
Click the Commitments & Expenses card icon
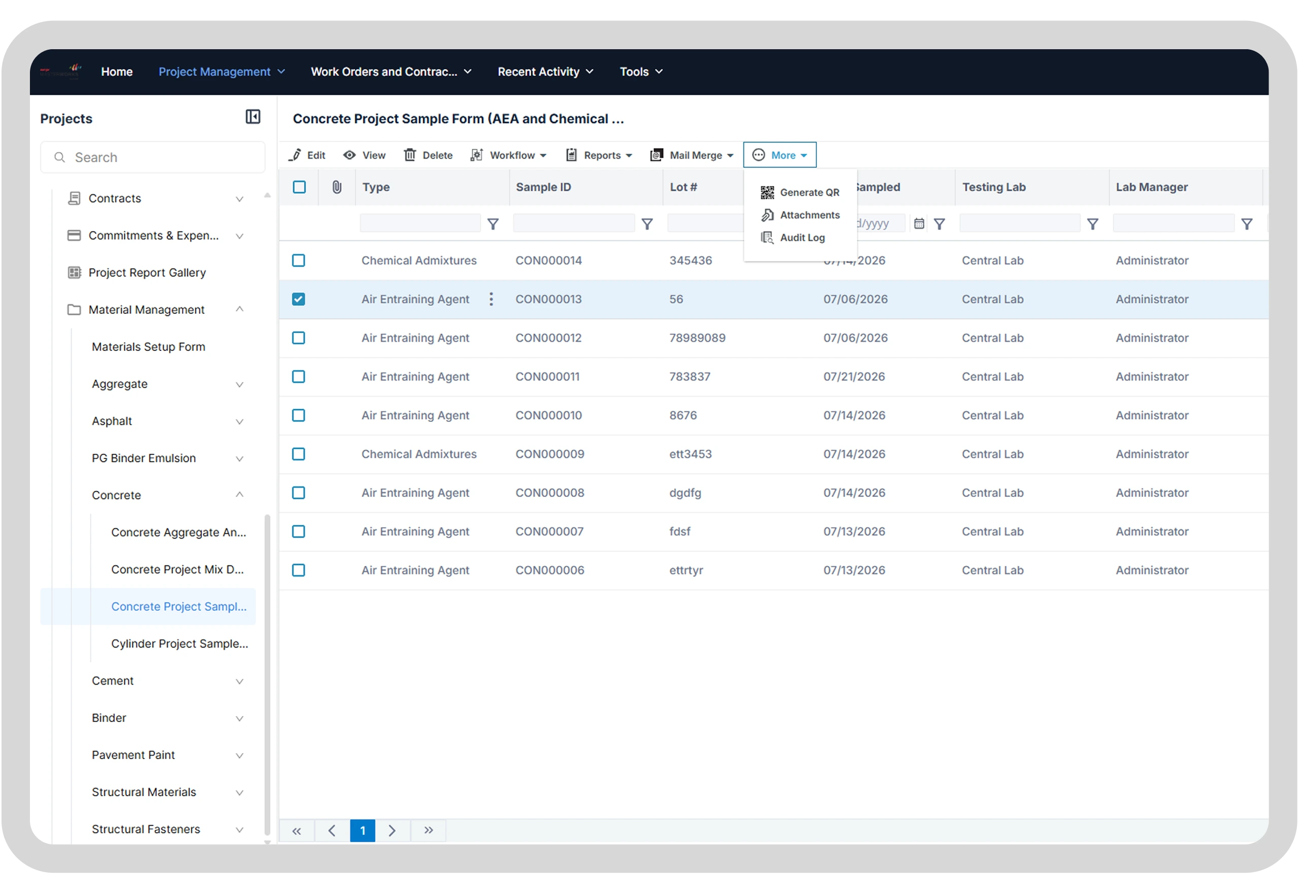74,235
